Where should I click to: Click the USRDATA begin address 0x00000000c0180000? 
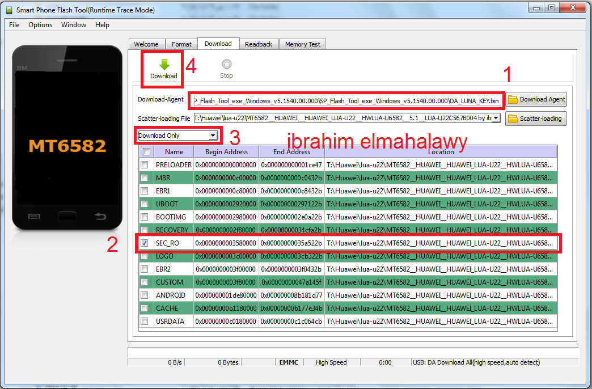(226, 322)
